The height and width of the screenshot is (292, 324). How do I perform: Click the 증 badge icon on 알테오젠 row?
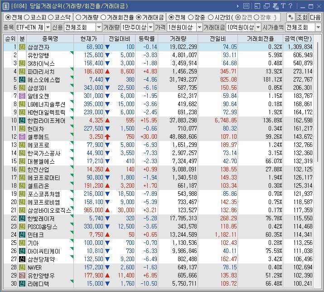coord(22,96)
